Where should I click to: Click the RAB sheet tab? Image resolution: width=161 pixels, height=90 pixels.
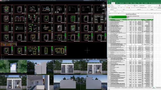154,88
